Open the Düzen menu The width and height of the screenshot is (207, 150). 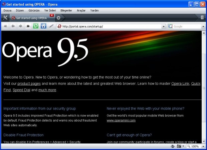pyautogui.click(x=20, y=10)
